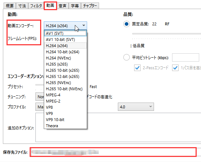Choose AV1 (SVT) encoder option
Screen dimensions: 201x162
[65, 33]
